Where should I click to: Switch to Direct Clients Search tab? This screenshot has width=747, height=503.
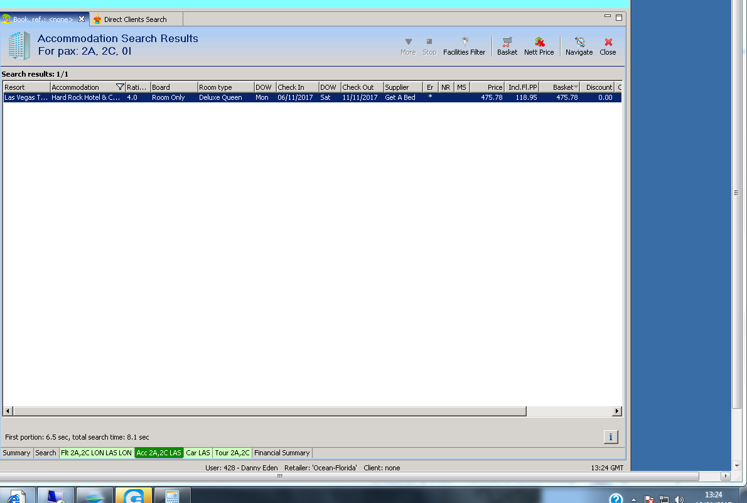coord(136,19)
